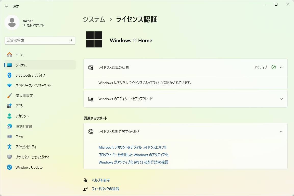
Task: Click the search magnifier icon
Action: point(71,40)
